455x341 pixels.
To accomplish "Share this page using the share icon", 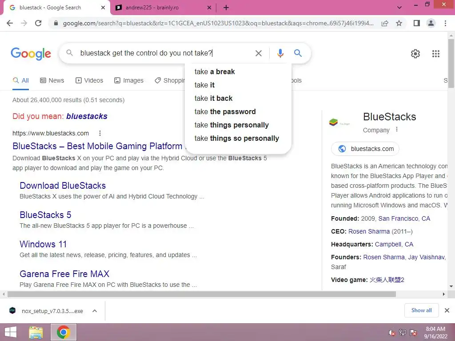I will (385, 23).
